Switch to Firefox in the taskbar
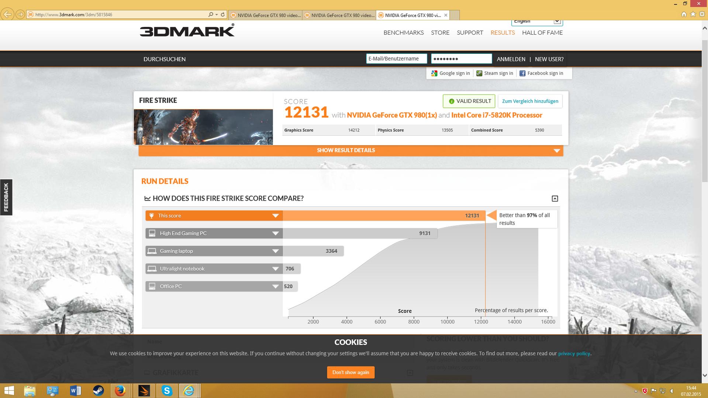708x398 pixels. [120, 391]
